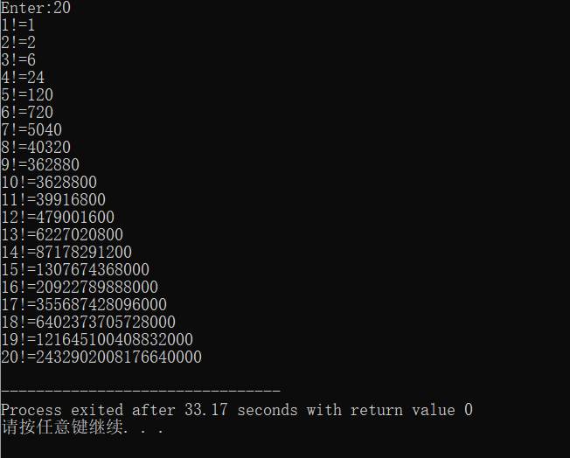Click the 'Enter:20' input prompt line
The width and height of the screenshot is (570, 458).
click(x=36, y=8)
